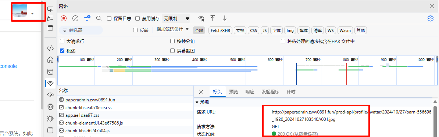Filter requests by Img
This screenshot has width=439, height=137.
(x=290, y=30)
